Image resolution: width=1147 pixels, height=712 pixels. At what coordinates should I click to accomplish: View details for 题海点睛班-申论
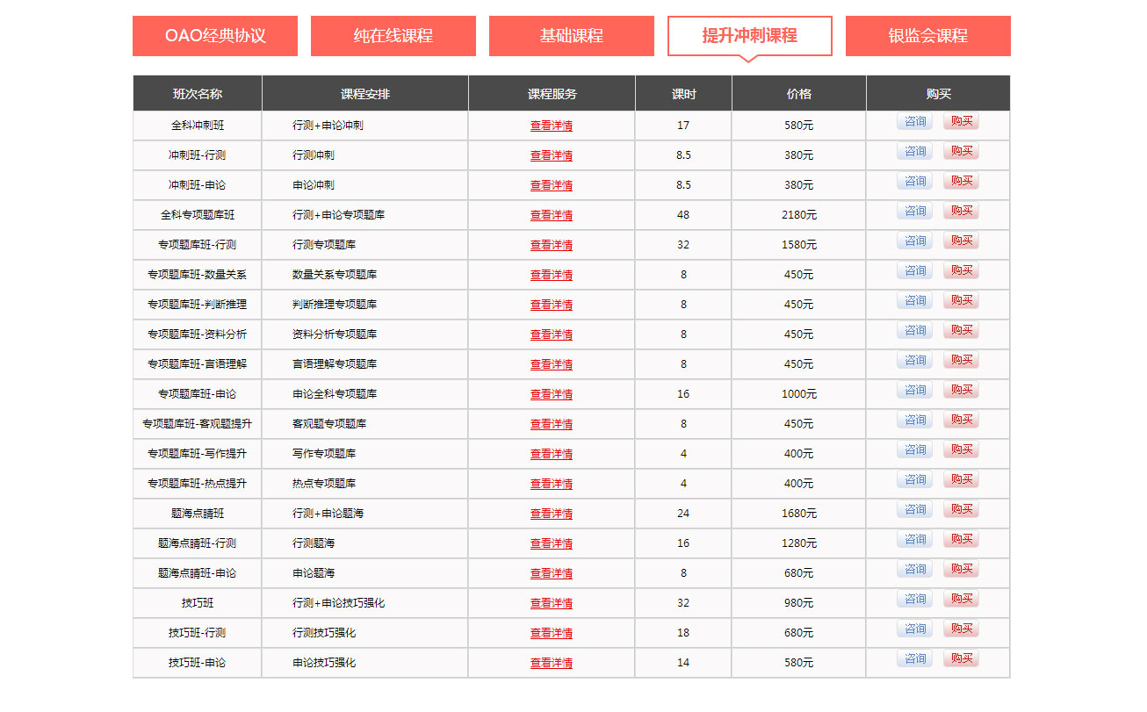[552, 573]
